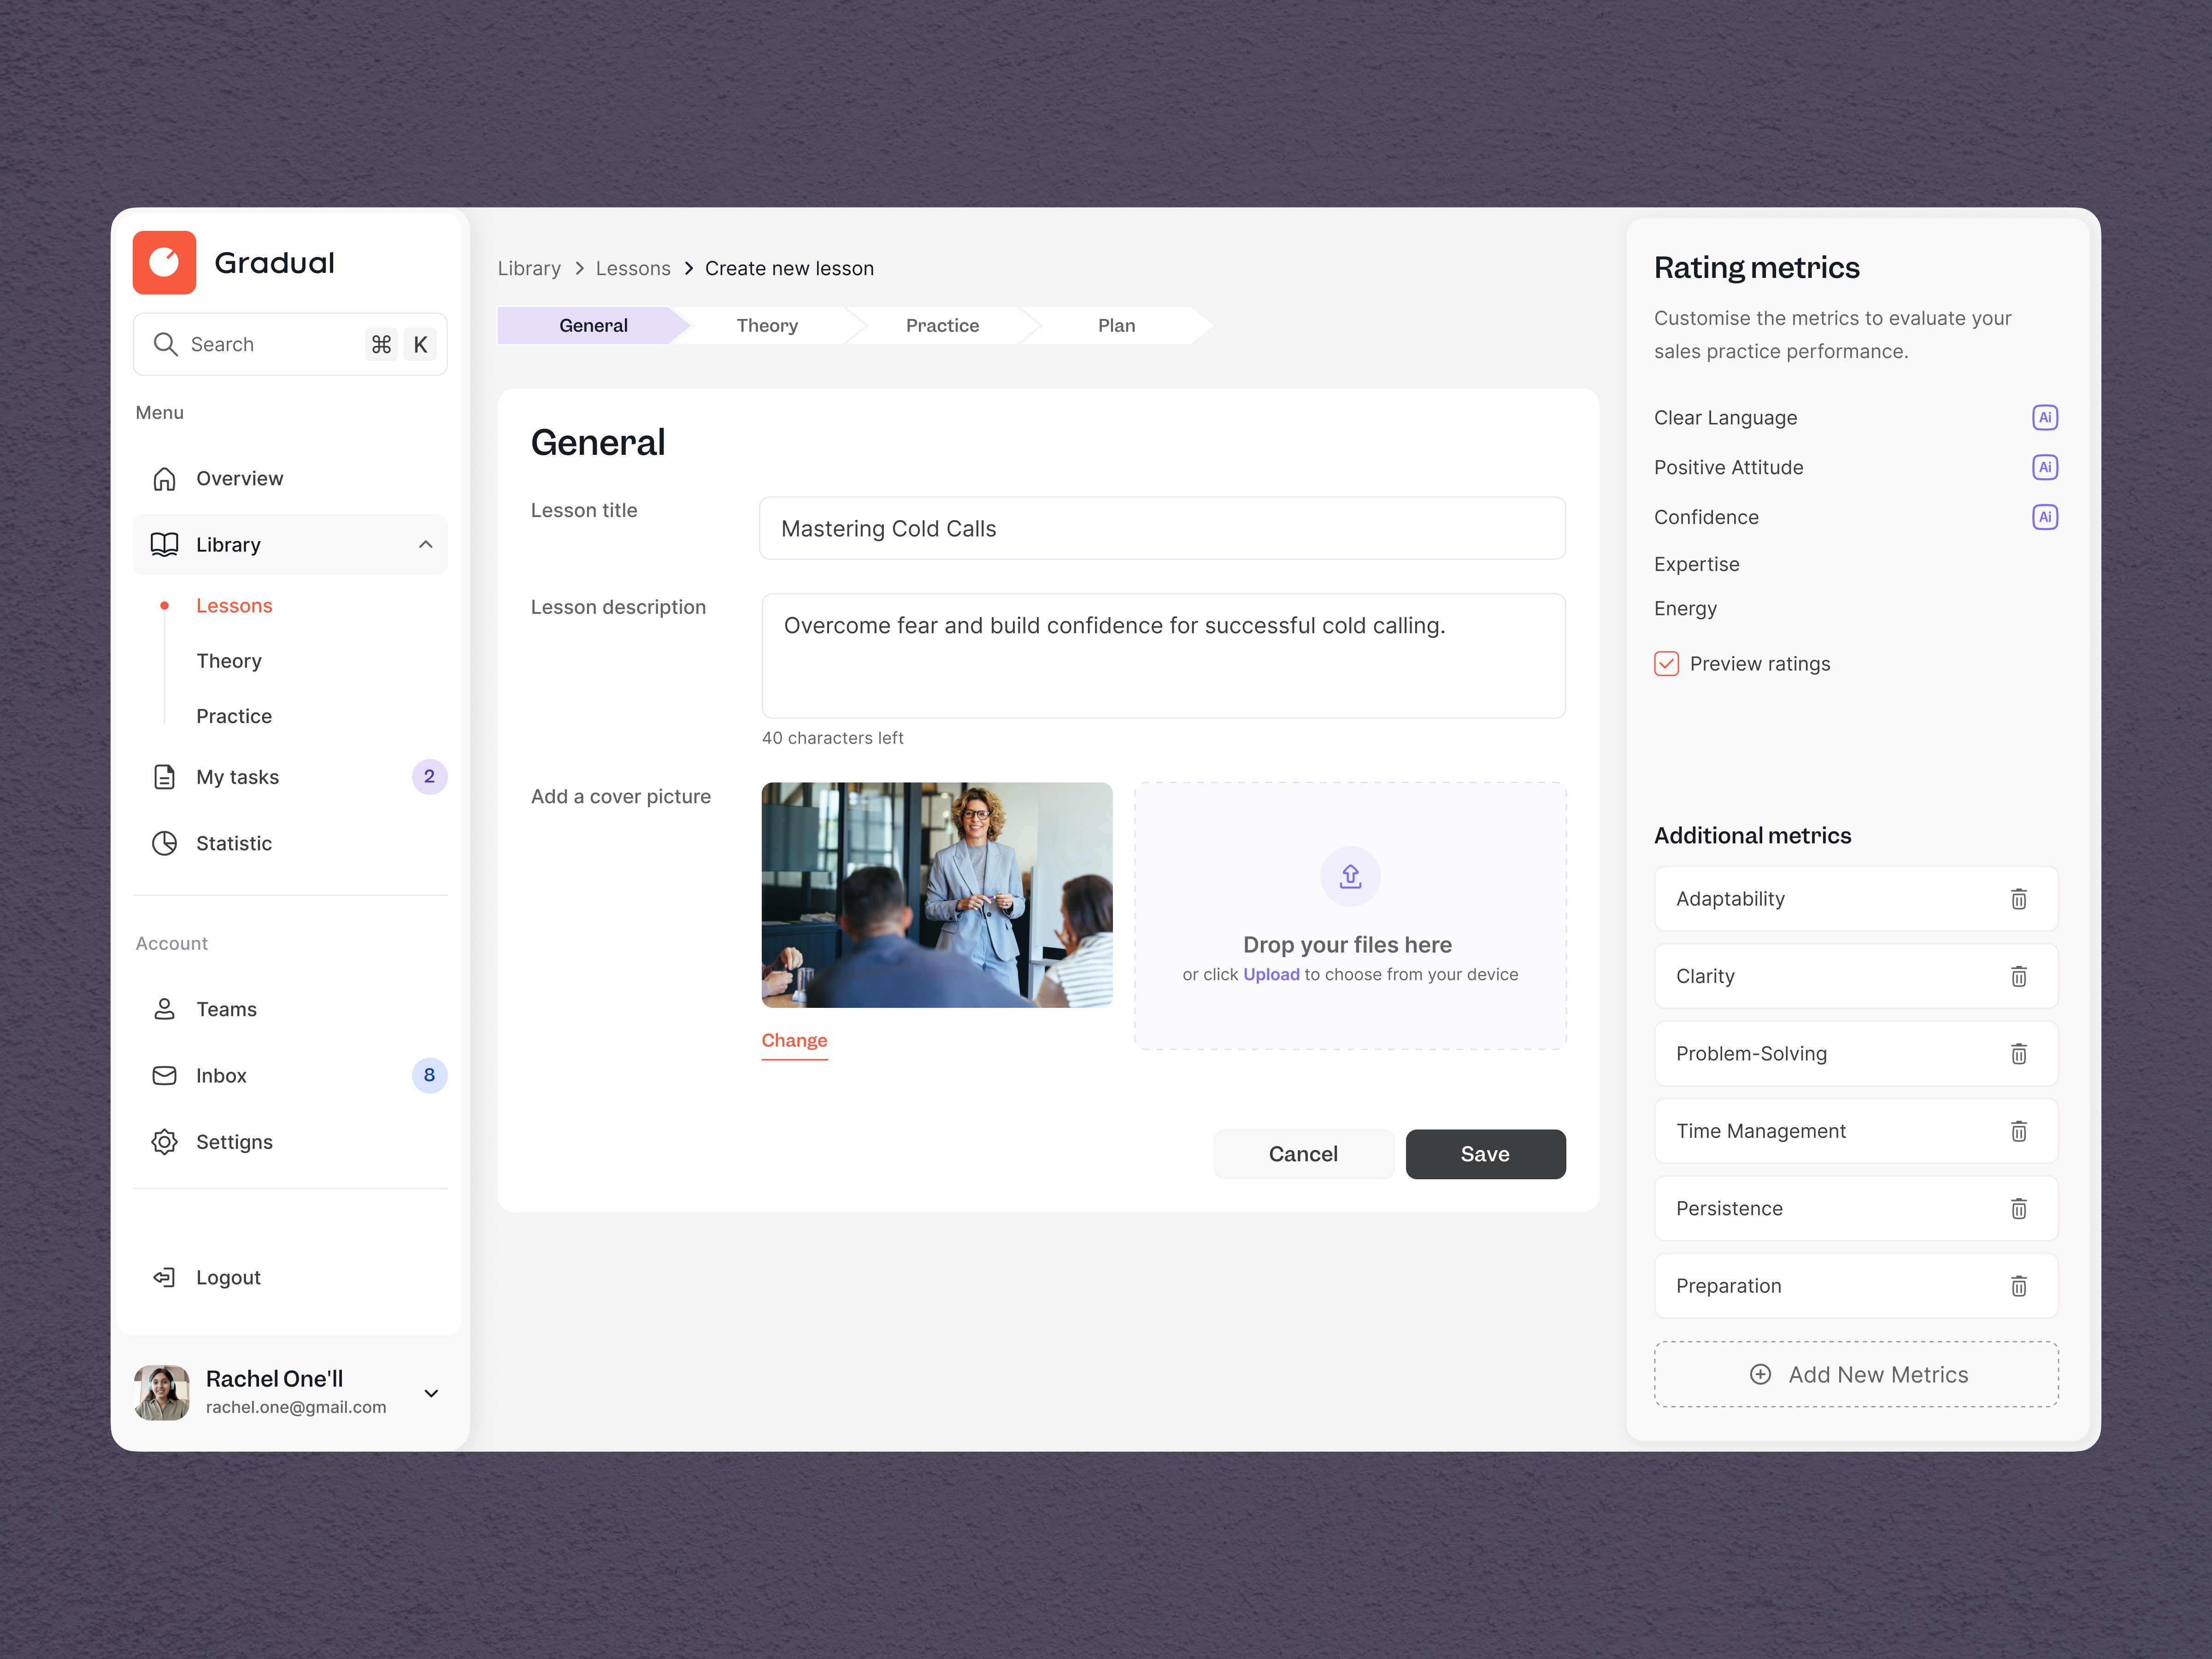The height and width of the screenshot is (1659, 2212).
Task: Click the Statistic clock icon
Action: click(x=165, y=843)
